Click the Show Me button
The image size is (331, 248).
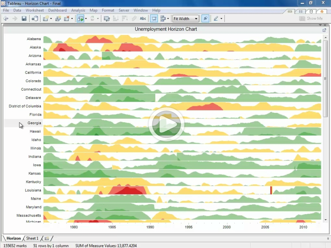click(311, 19)
